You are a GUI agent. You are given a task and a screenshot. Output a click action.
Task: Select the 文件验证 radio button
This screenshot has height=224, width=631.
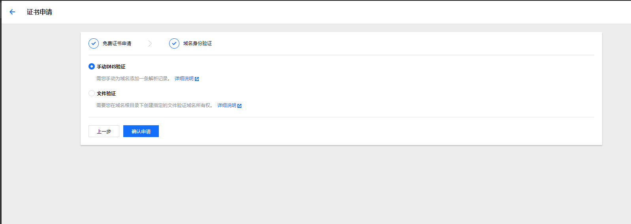point(92,93)
